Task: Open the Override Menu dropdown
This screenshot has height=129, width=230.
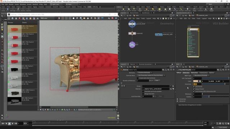Action: (x=151, y=75)
